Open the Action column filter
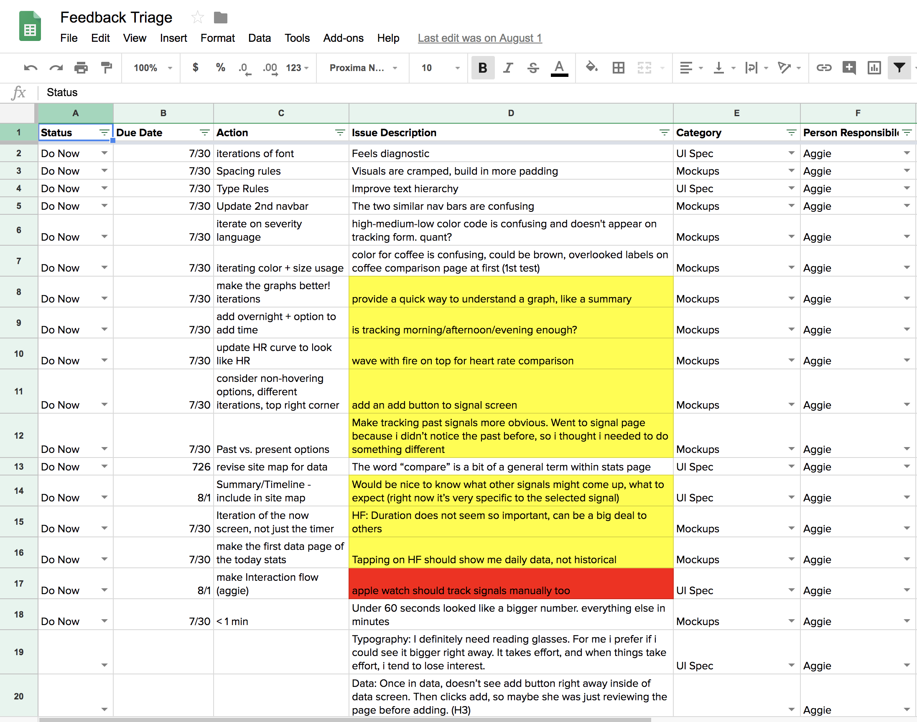The width and height of the screenshot is (917, 722). (340, 133)
